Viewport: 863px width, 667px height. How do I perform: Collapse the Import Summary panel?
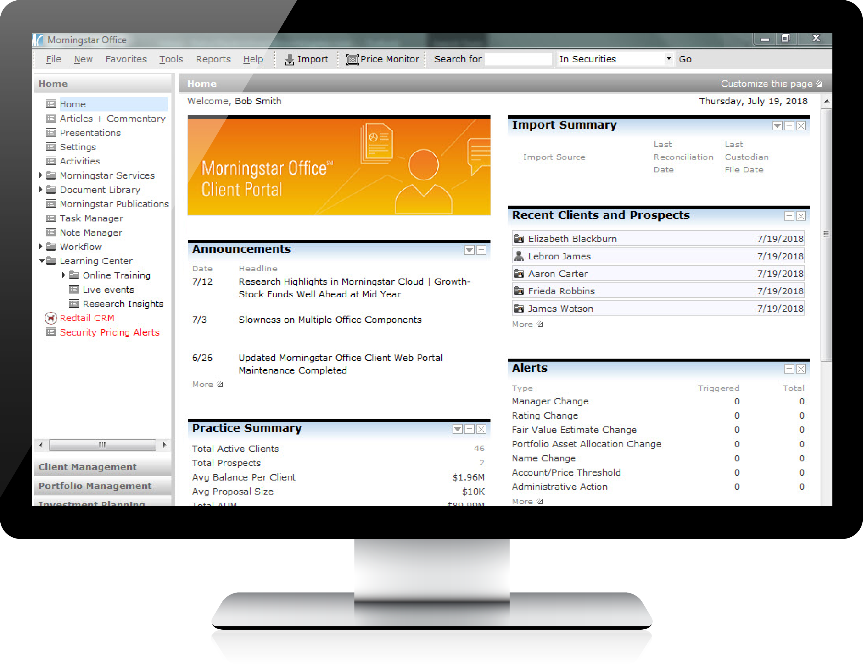coord(789,126)
